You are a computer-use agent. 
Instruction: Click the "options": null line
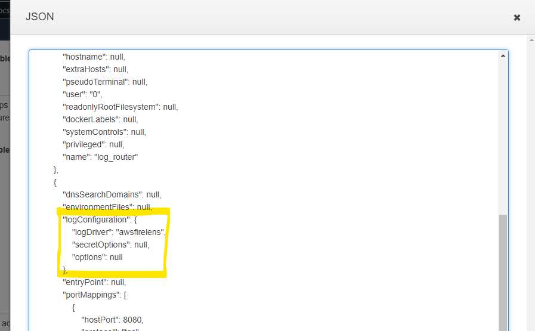[x=97, y=257]
